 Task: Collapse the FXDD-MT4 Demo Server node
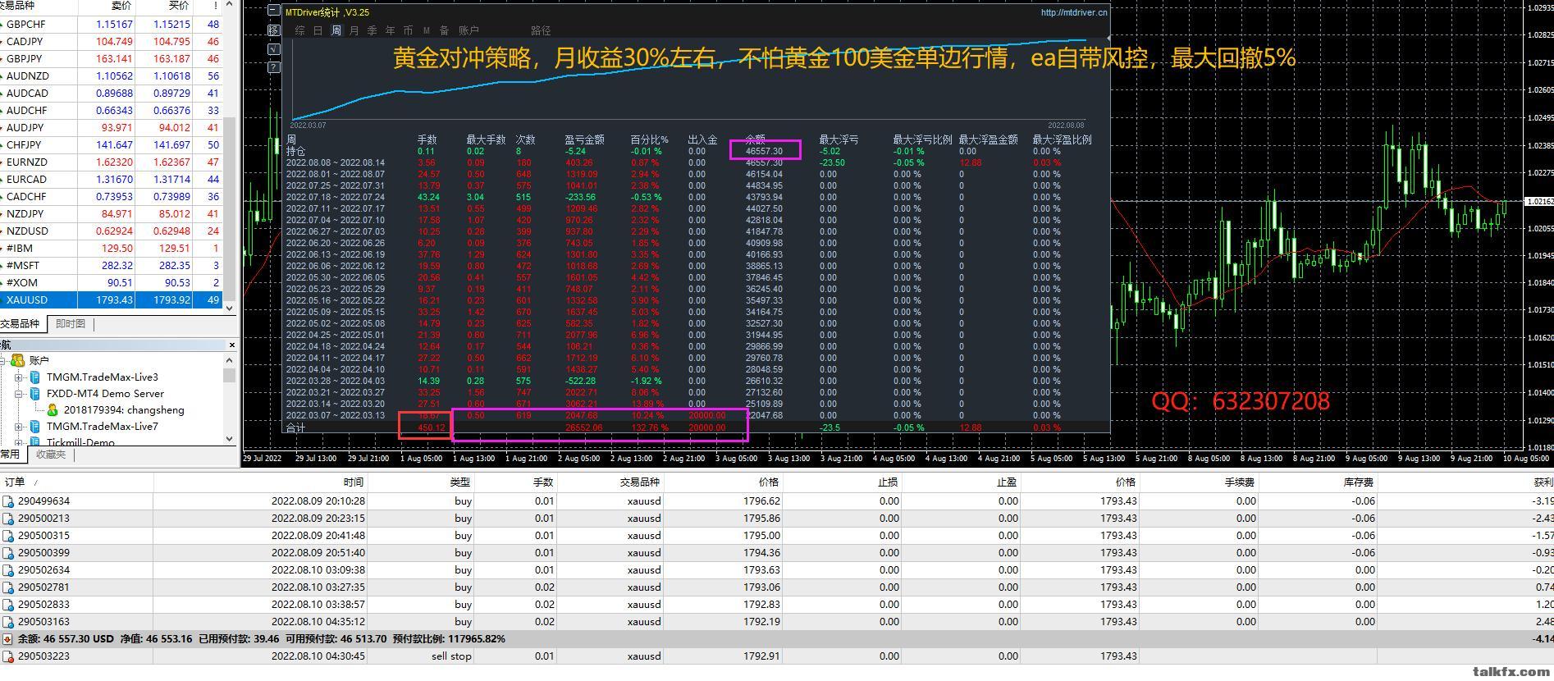click(19, 394)
